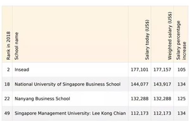The width and height of the screenshot is (190, 126).
Task: Open National University of Singapore Business School
Action: coord(67,84)
